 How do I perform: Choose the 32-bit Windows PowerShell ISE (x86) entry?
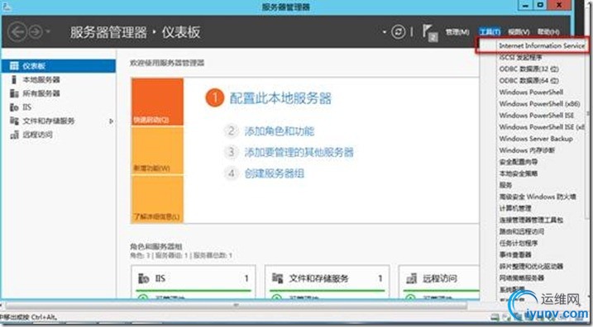[542, 127]
